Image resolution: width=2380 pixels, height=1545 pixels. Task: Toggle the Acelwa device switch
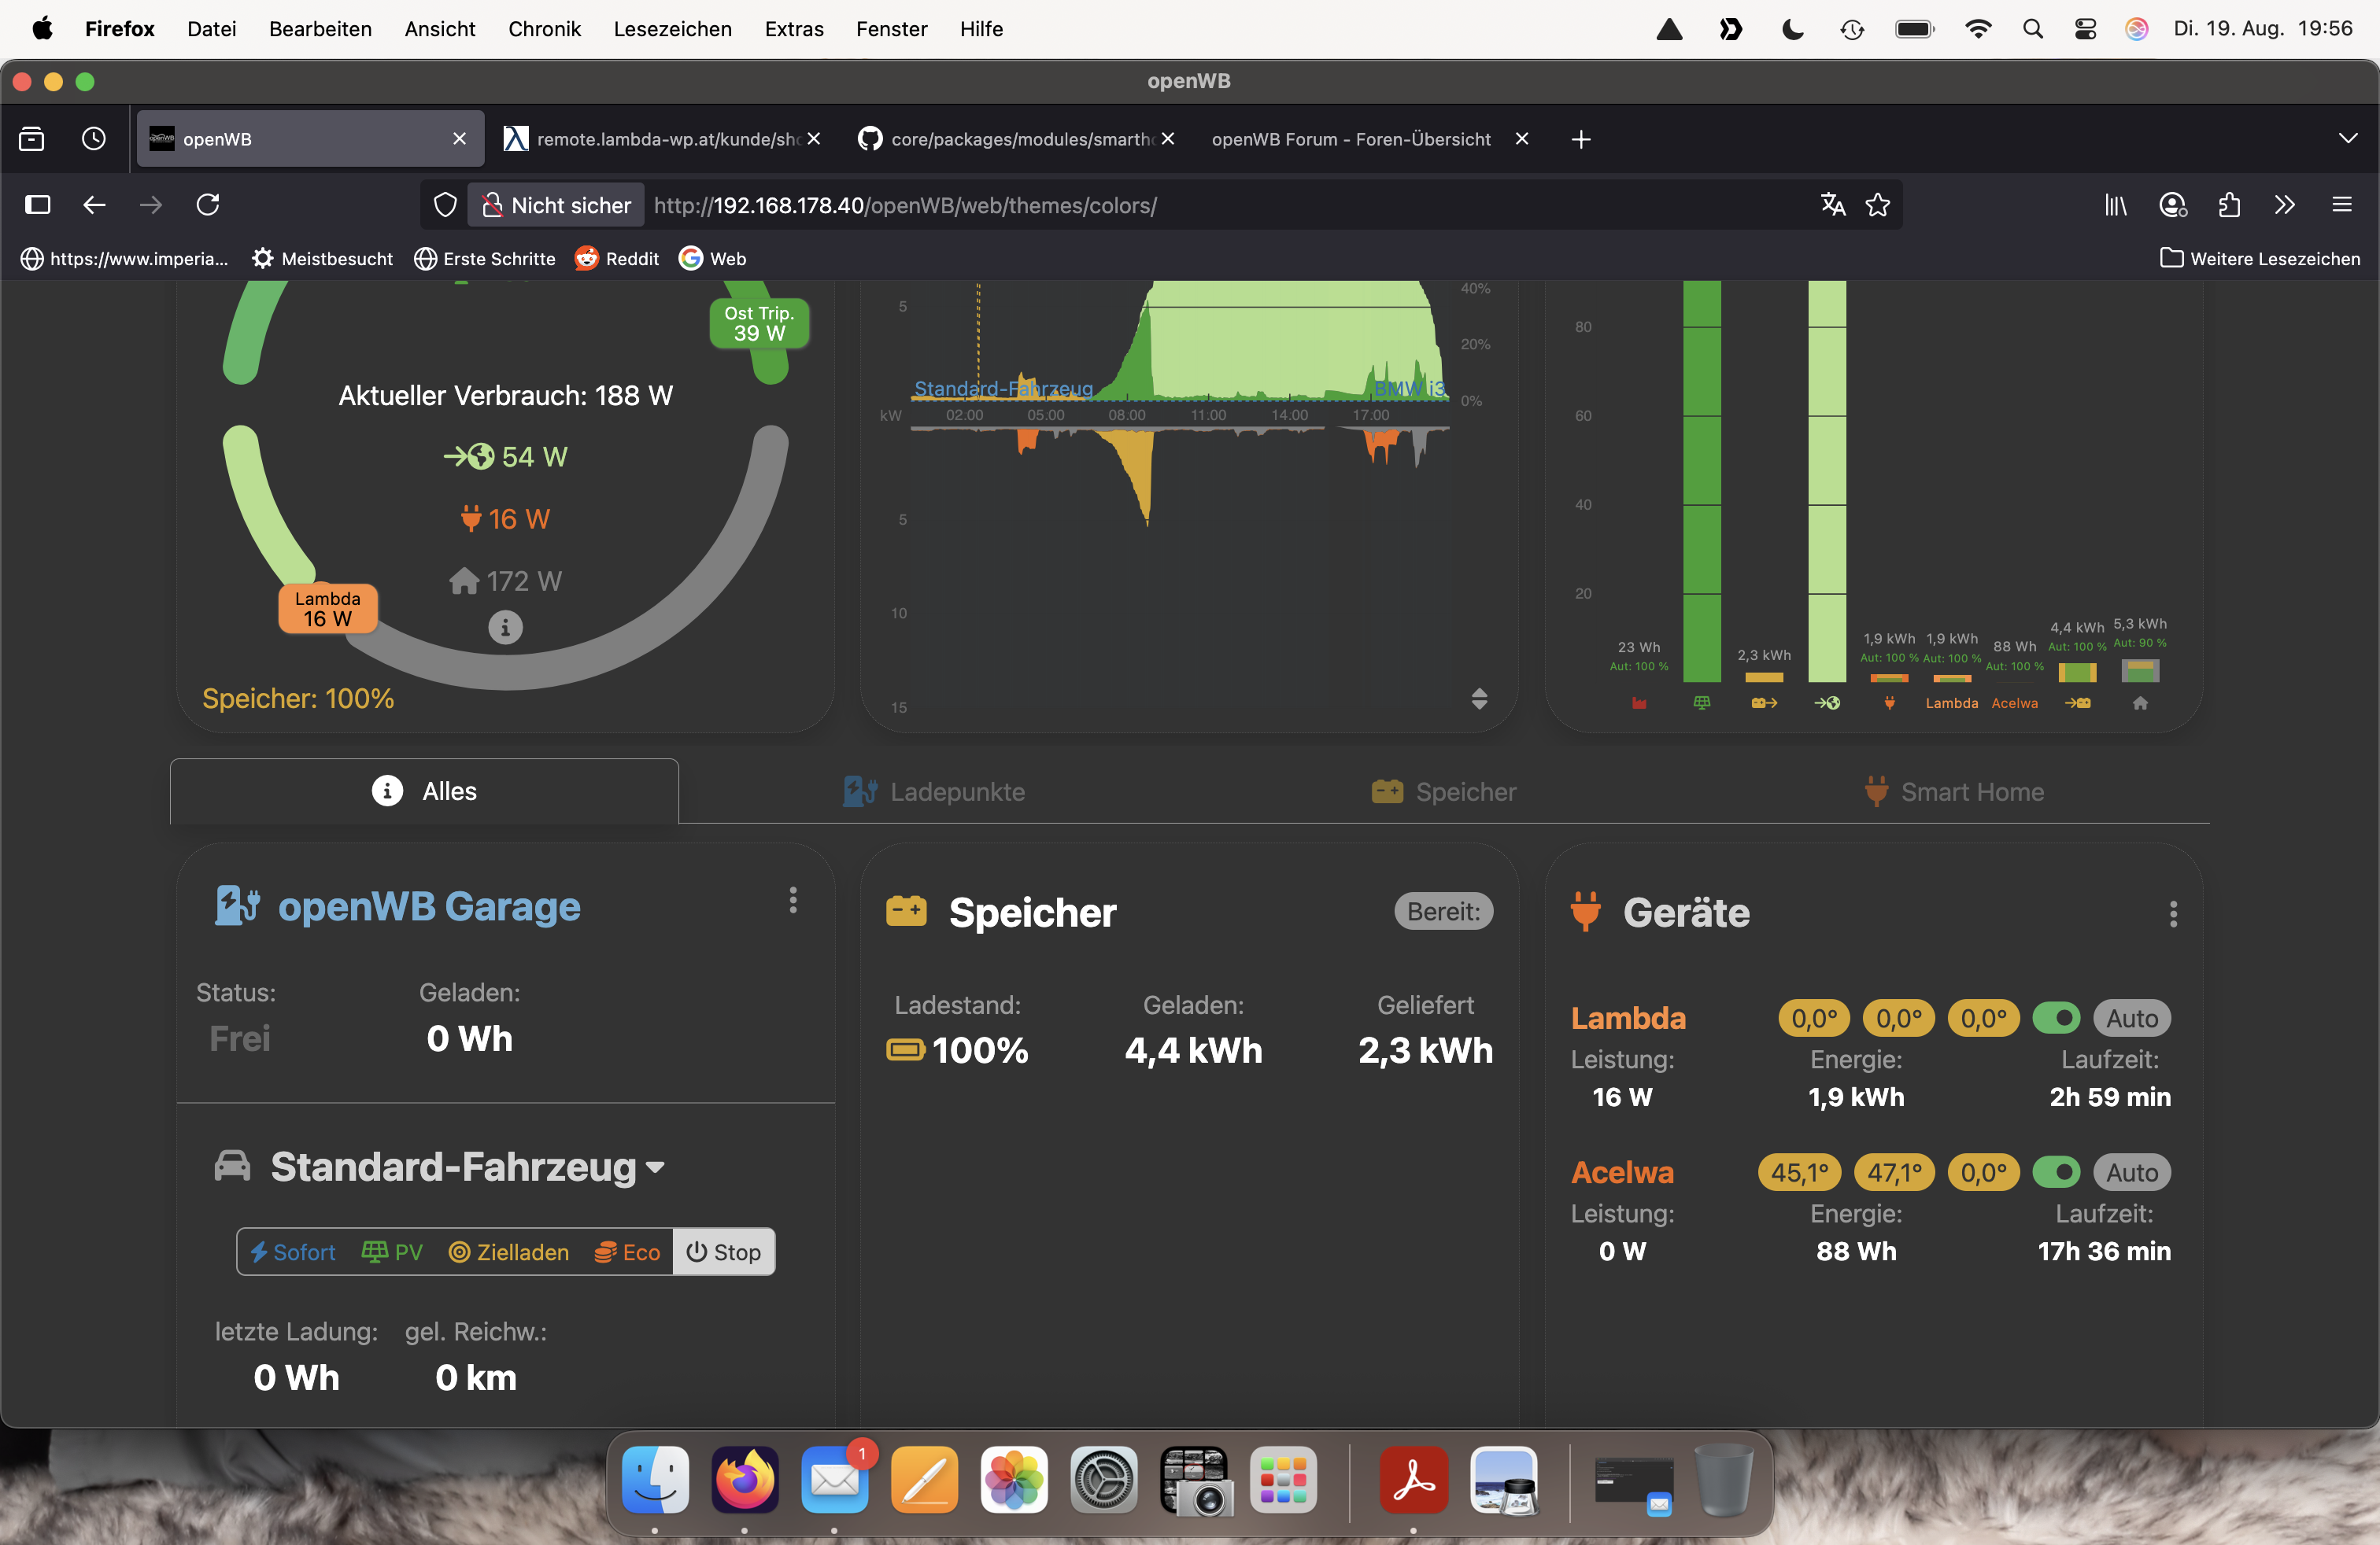click(x=2055, y=1172)
